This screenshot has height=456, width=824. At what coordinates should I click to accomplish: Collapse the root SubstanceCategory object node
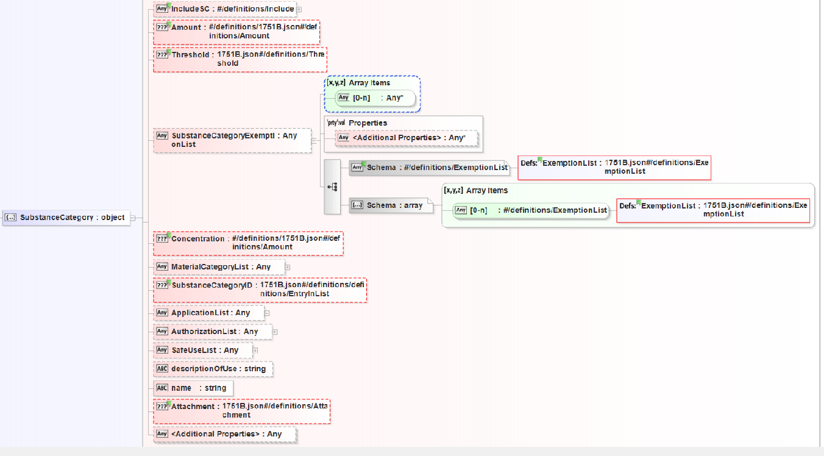click(133, 218)
